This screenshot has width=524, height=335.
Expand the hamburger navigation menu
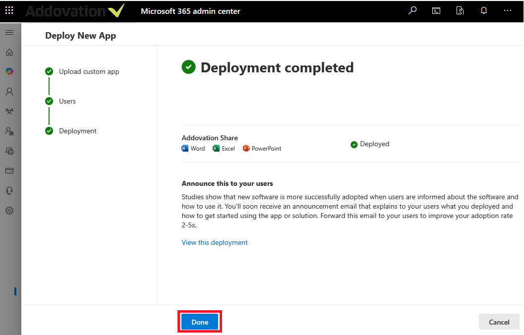(9, 32)
